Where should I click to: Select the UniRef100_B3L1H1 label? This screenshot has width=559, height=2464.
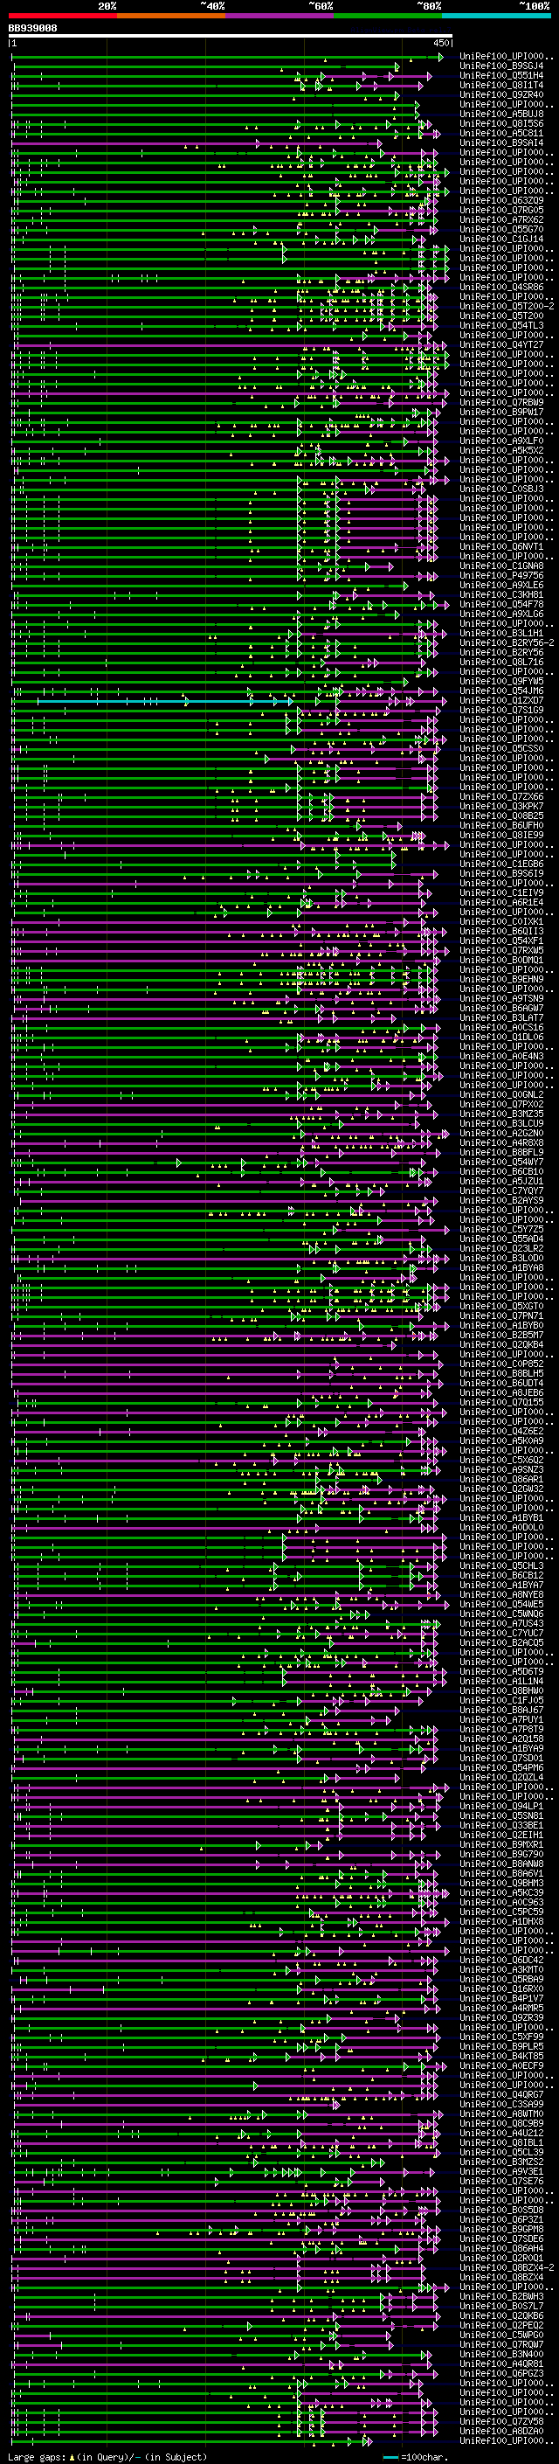coord(501,633)
